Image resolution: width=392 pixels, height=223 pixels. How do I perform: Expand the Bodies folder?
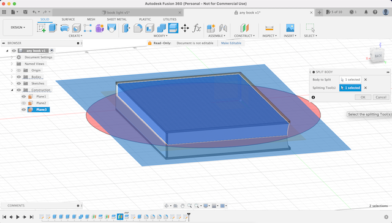point(12,77)
